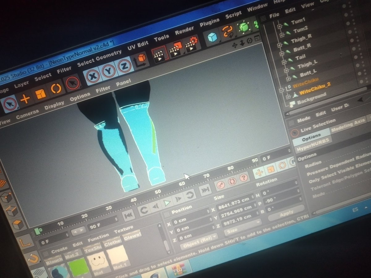Image resolution: width=371 pixels, height=278 pixels.
Task: Play the animation forward
Action: pyautogui.click(x=167, y=203)
